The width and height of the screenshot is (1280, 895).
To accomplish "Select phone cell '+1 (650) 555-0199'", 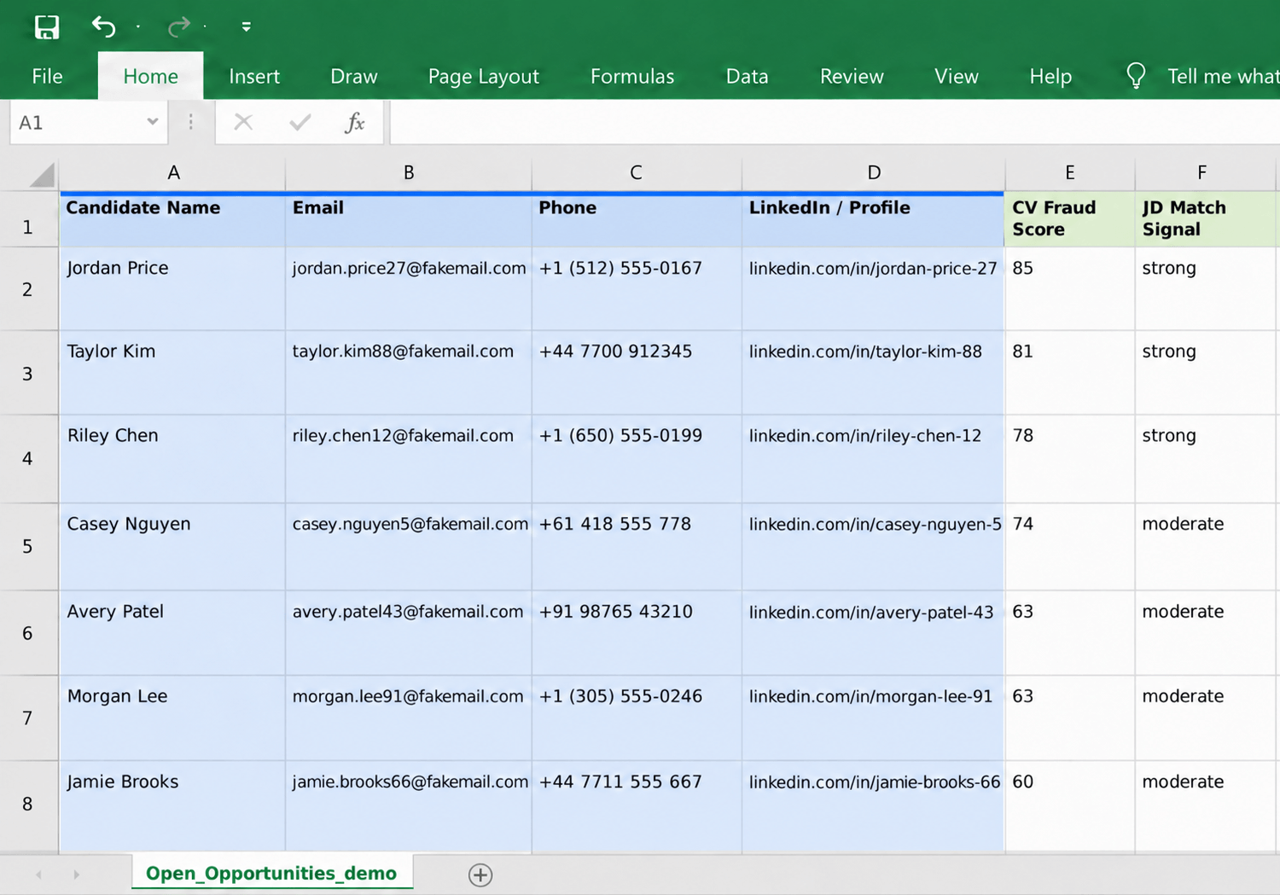I will 637,459.
